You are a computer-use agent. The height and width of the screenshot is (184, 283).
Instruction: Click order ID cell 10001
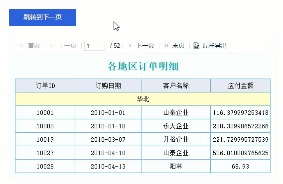[x=45, y=112]
